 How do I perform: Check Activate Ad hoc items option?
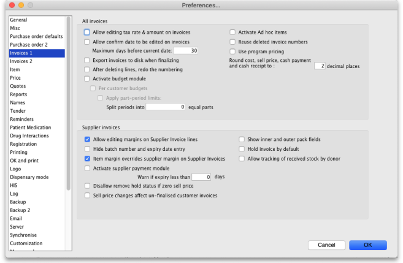[232, 32]
